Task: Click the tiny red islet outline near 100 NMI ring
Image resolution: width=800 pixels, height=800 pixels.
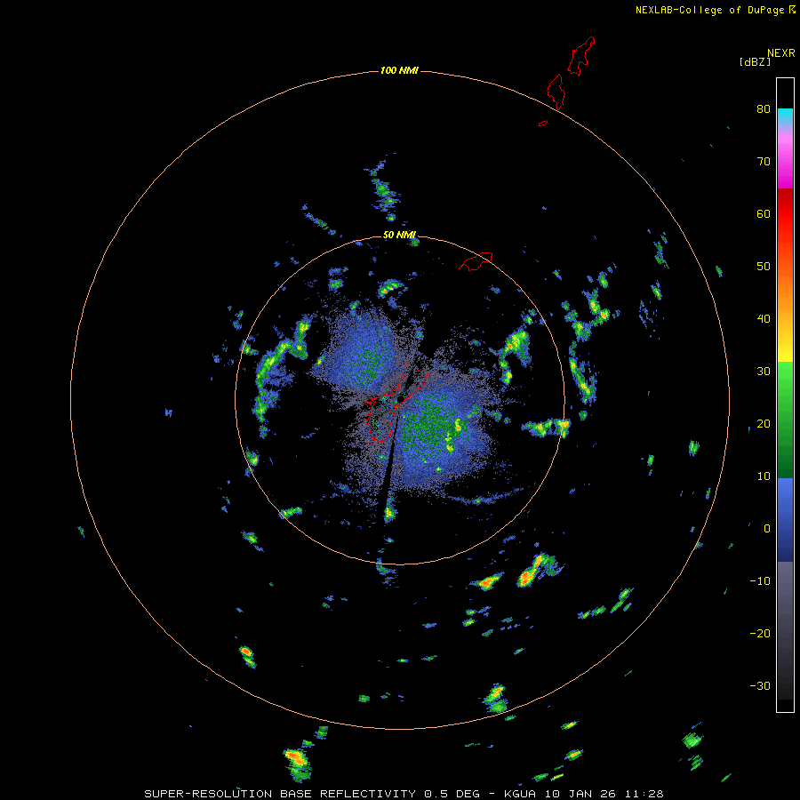Action: (543, 123)
